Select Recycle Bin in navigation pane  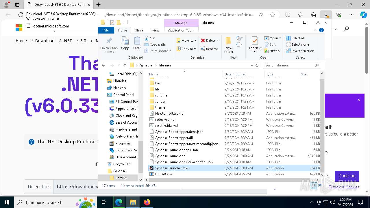tap(122, 164)
